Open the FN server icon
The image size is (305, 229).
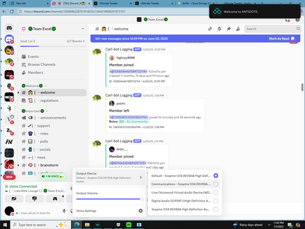9,142
